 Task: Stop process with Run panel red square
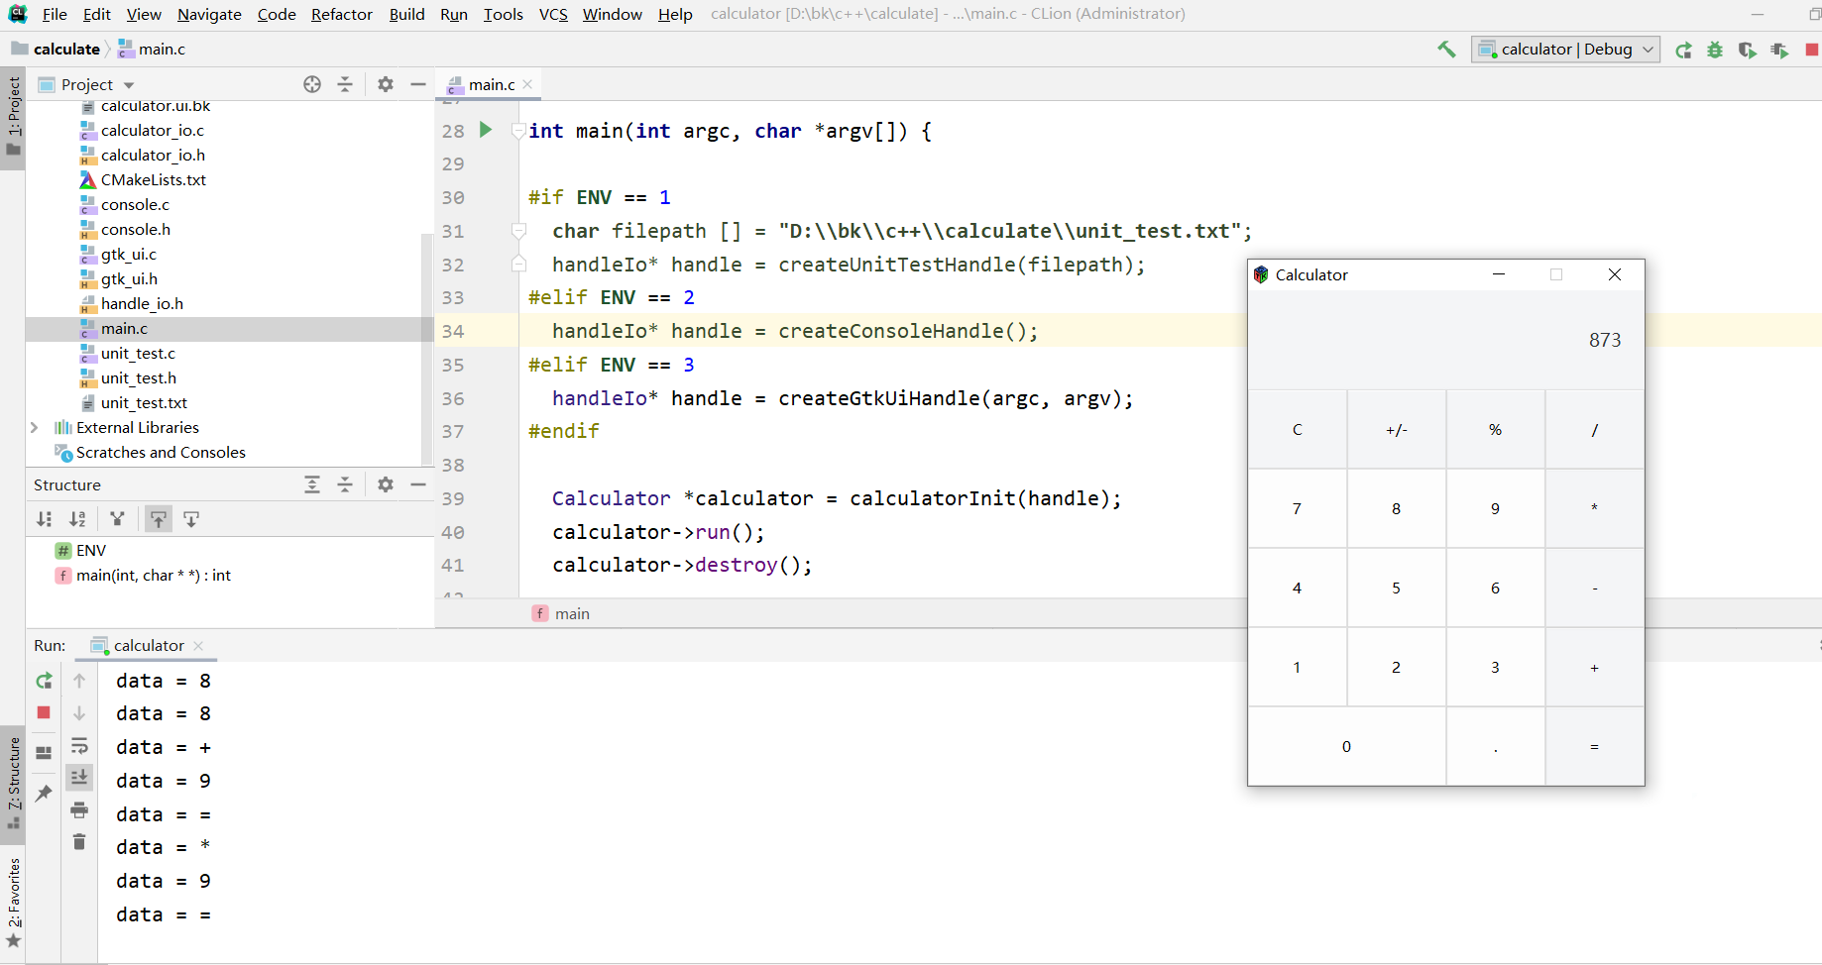click(x=44, y=712)
